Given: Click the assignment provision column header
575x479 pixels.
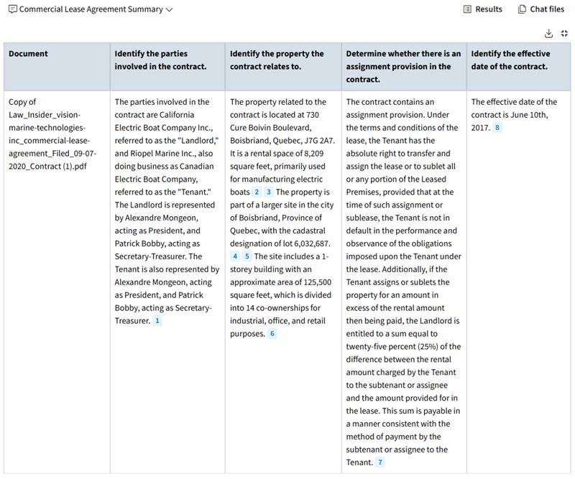Looking at the screenshot, I should pos(403,66).
